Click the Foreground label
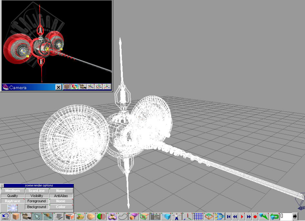 point(37,201)
